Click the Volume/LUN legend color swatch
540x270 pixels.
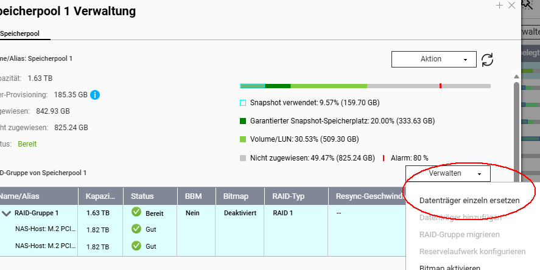[243, 139]
